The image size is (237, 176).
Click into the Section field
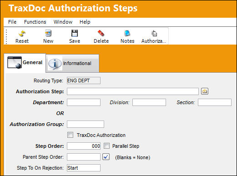tap(215, 102)
